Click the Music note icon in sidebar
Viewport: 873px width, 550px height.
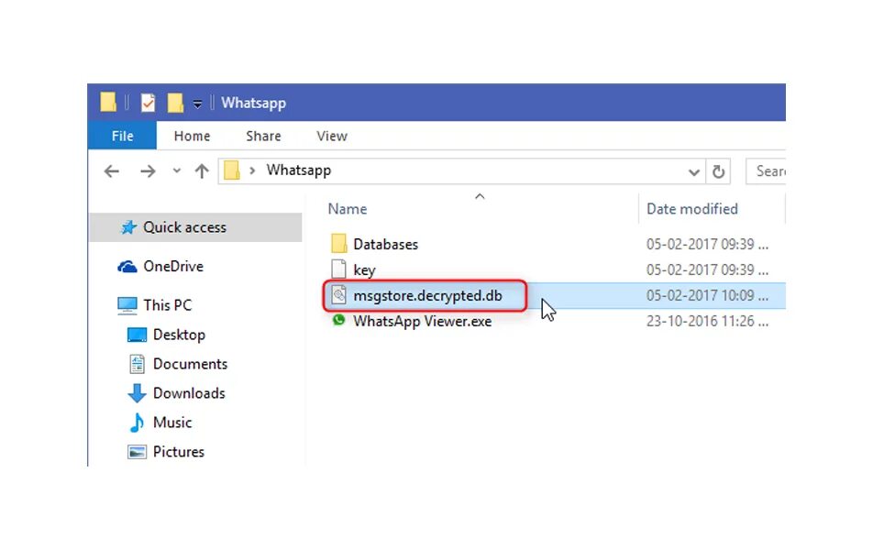(x=137, y=423)
